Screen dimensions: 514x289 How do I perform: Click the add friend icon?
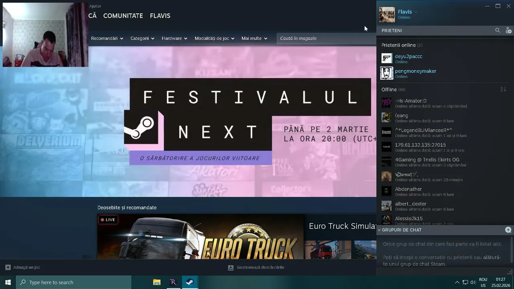[x=508, y=31]
